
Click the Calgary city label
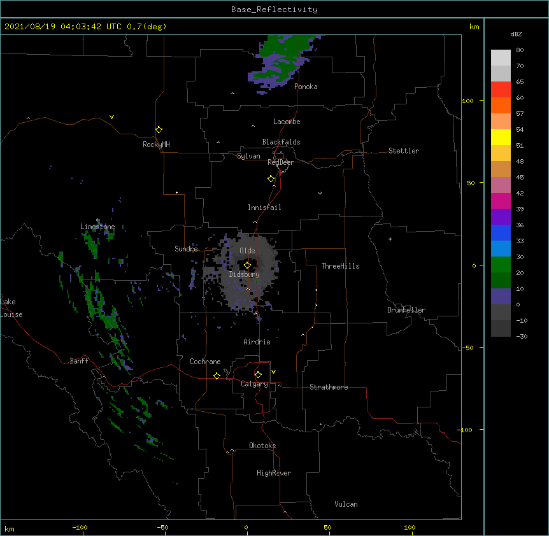[x=254, y=384]
